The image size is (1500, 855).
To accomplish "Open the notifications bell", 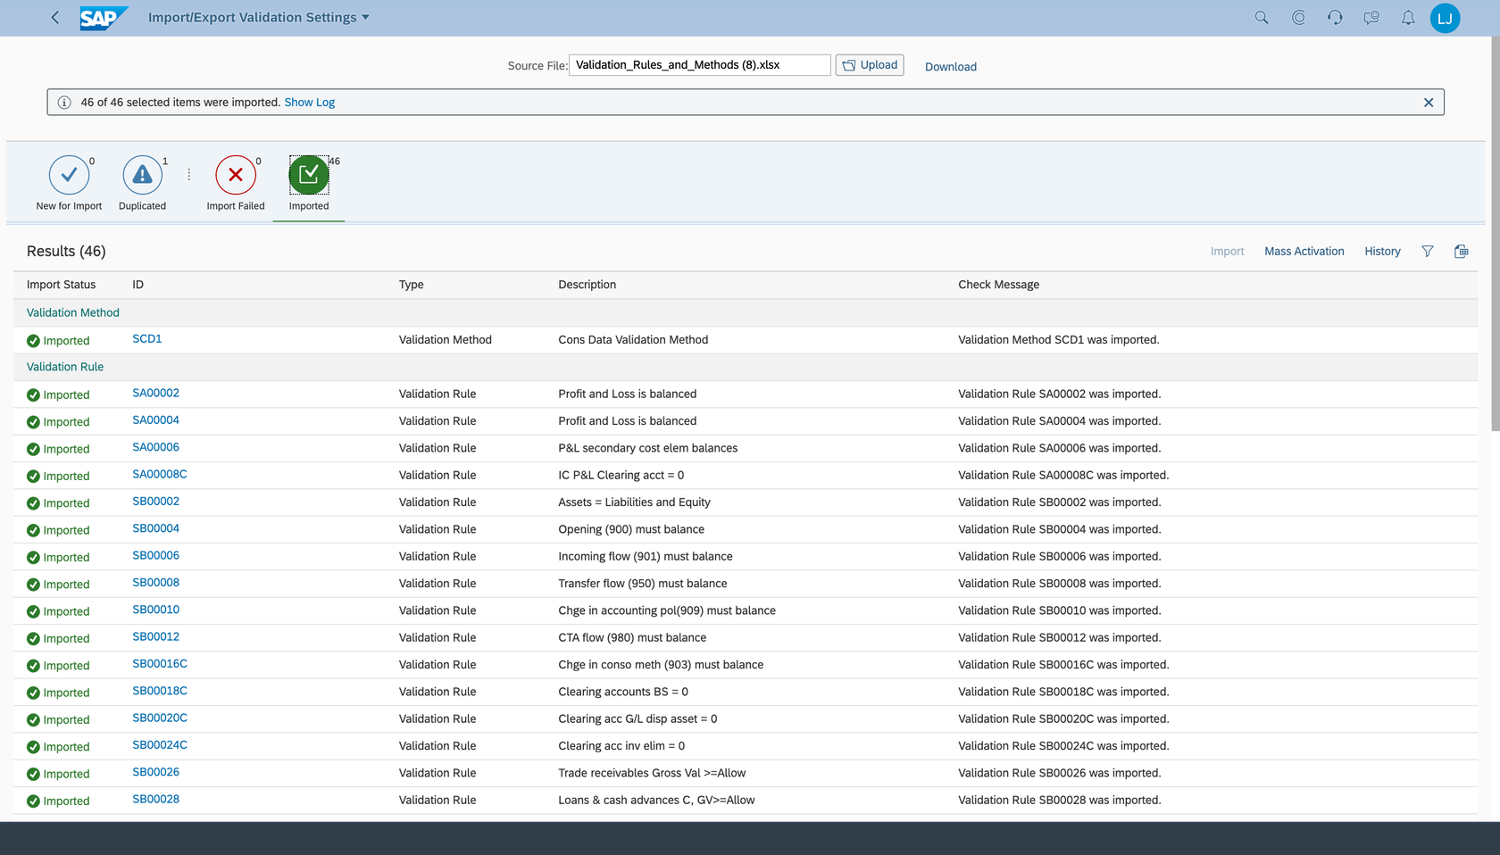I will coord(1408,18).
